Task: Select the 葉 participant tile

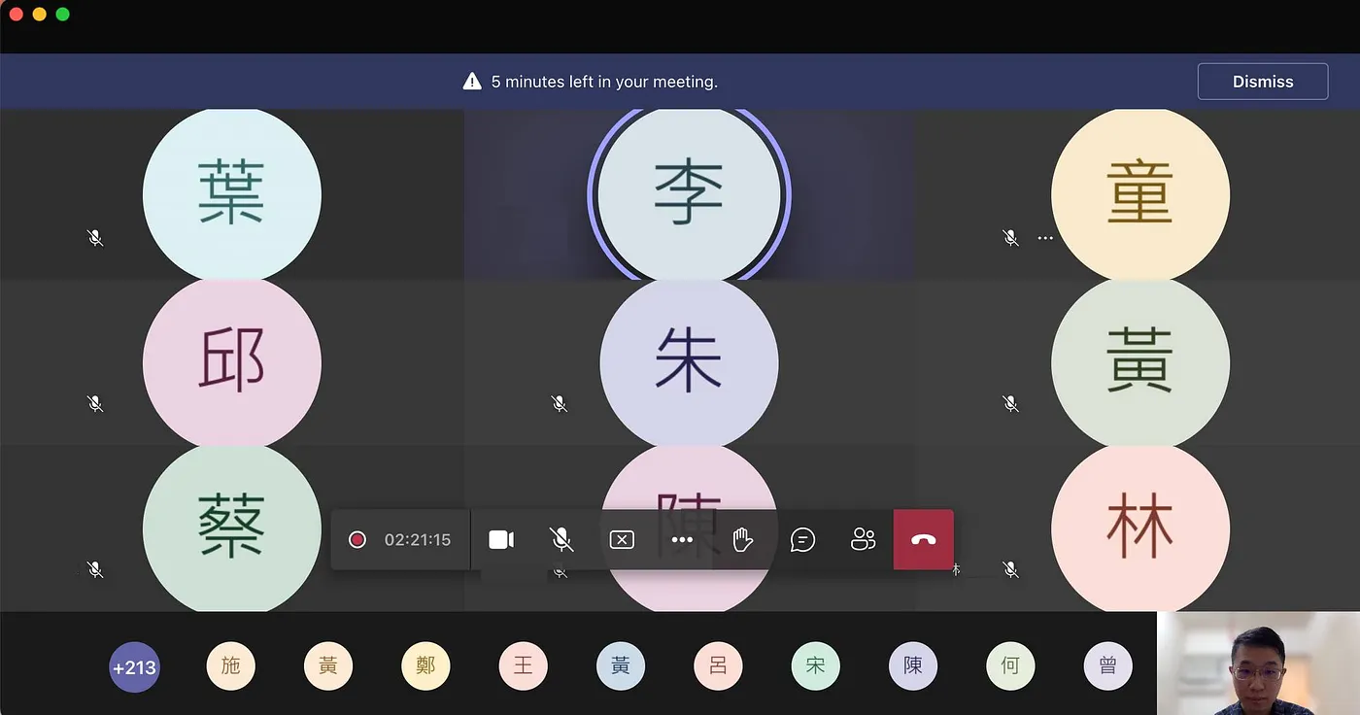Action: click(232, 194)
